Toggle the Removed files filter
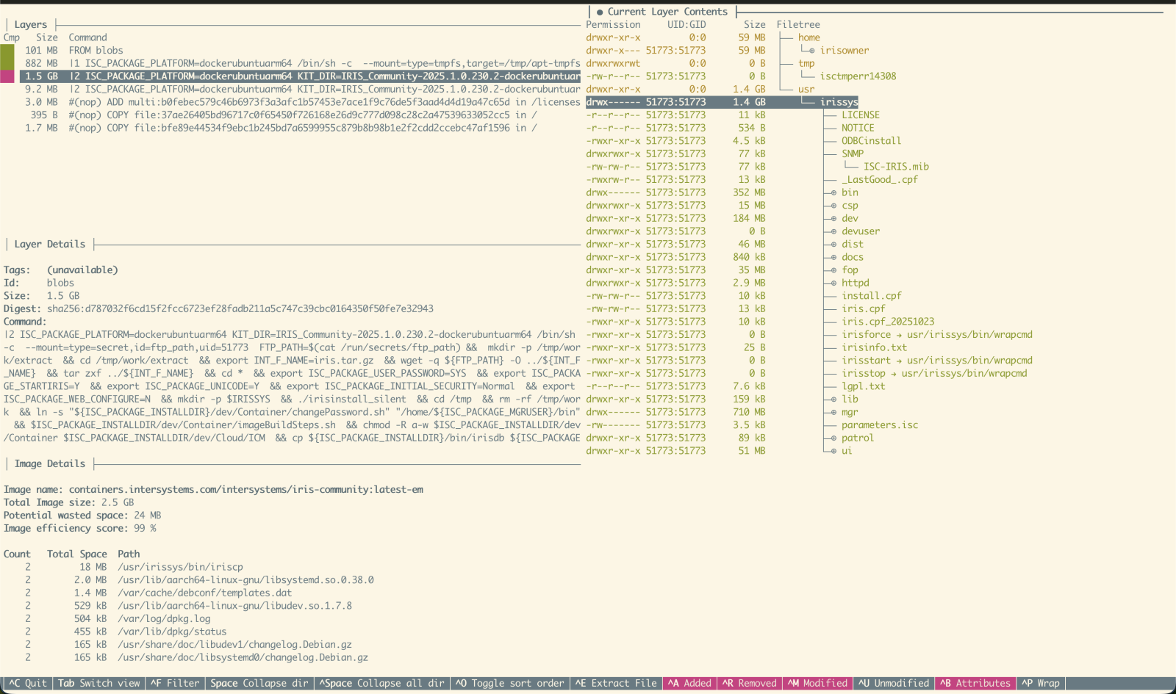Viewport: 1176px width, 694px height. [x=749, y=683]
